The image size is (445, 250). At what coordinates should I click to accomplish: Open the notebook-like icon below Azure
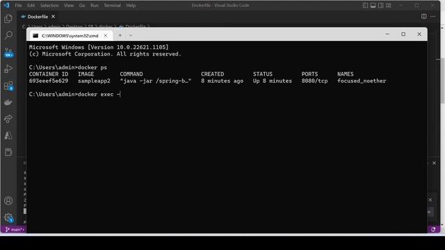point(8,152)
